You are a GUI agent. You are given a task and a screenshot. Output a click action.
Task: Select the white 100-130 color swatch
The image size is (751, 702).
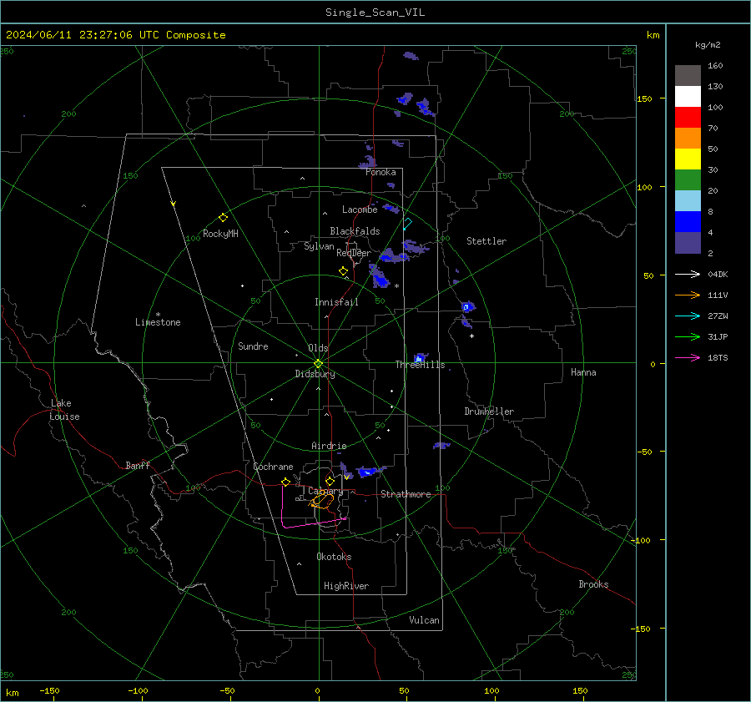pos(688,97)
